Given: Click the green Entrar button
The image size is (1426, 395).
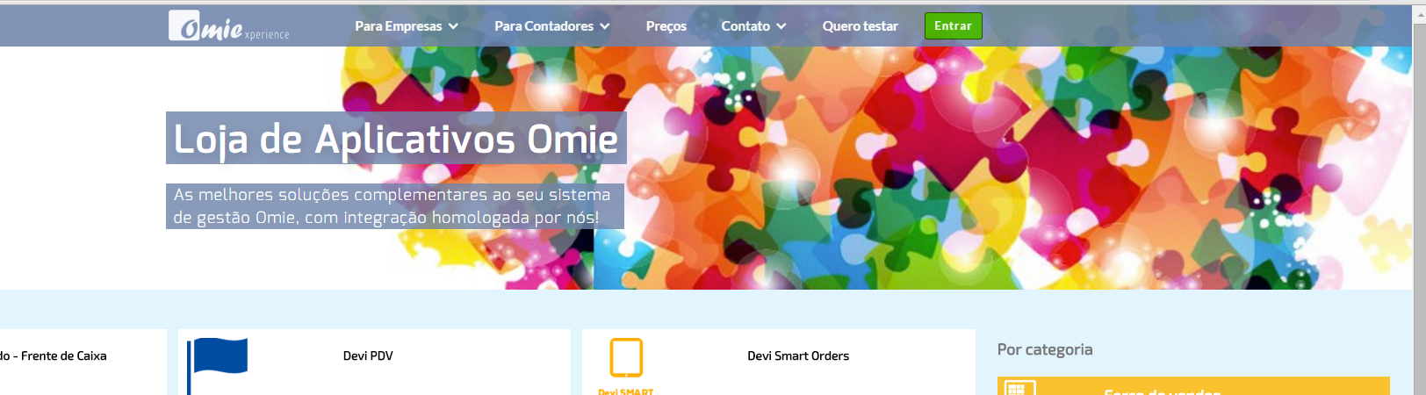Looking at the screenshot, I should (x=954, y=26).
